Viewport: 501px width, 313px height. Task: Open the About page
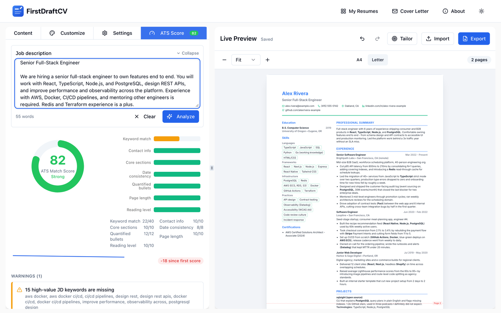coord(454,11)
